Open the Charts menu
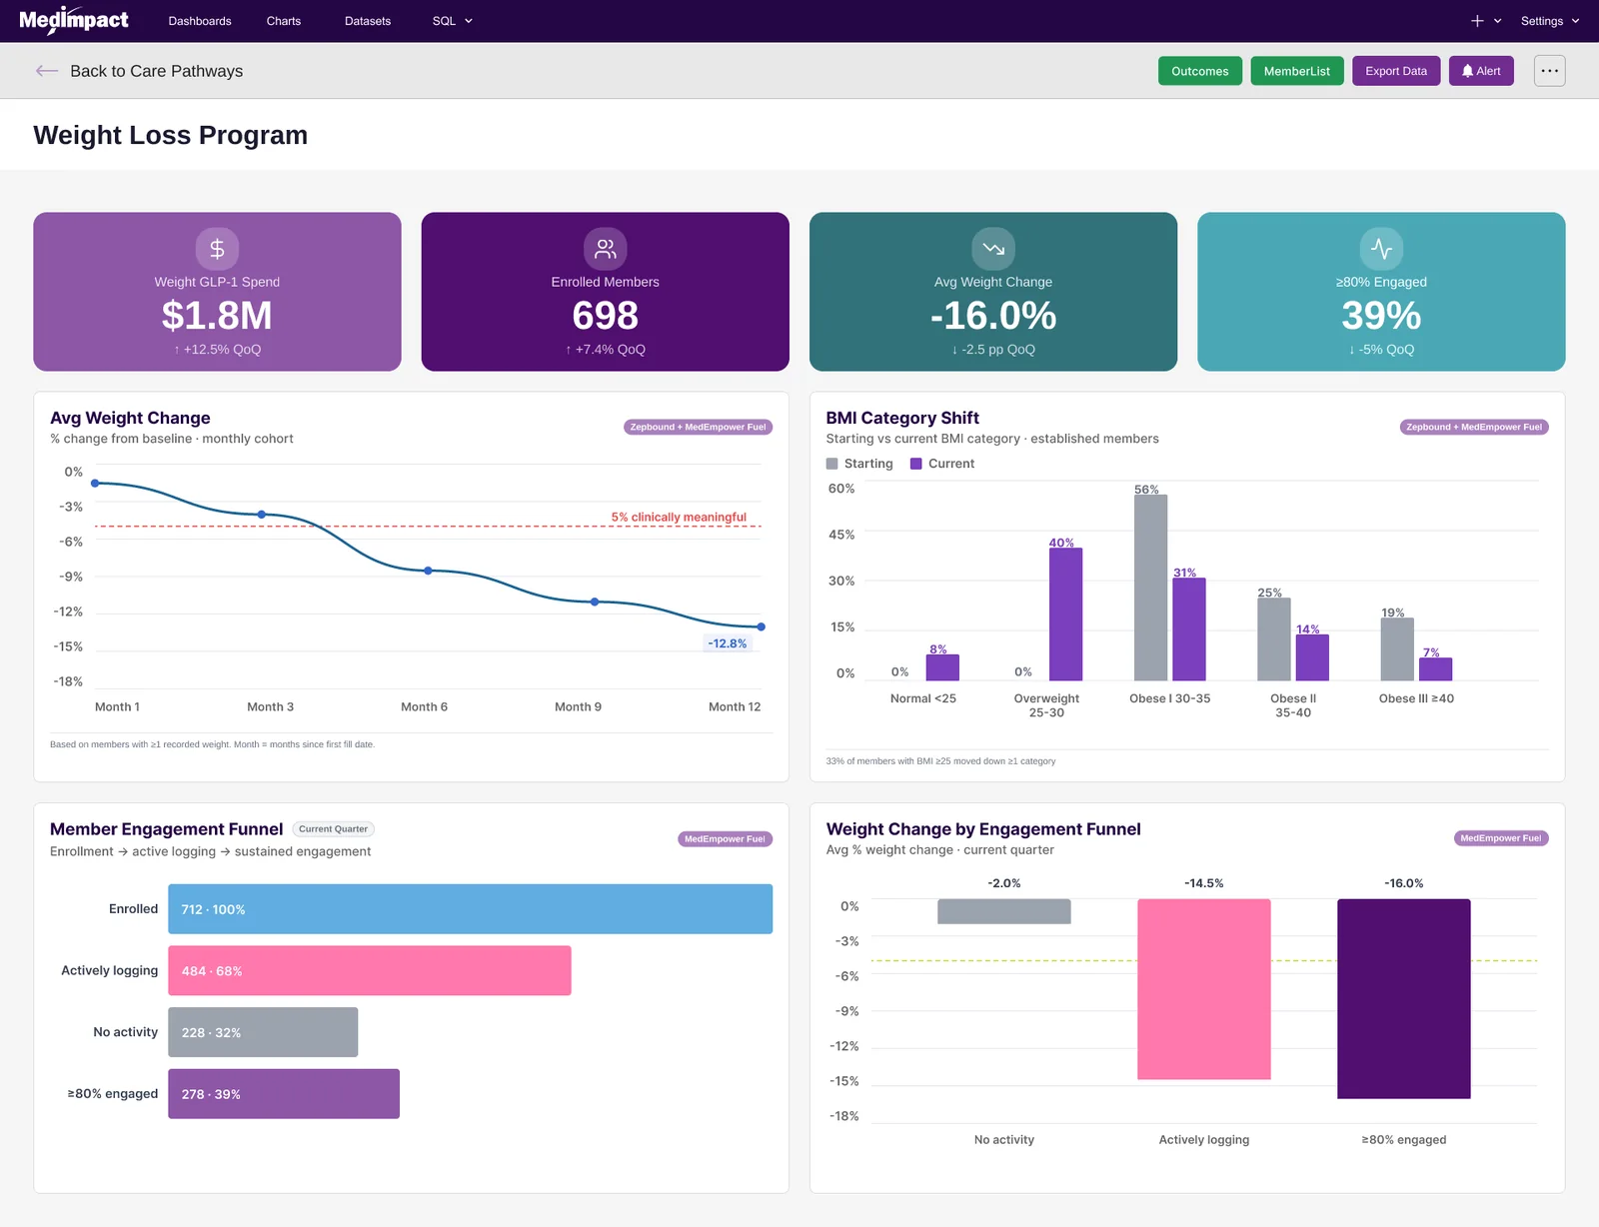 click(x=284, y=21)
